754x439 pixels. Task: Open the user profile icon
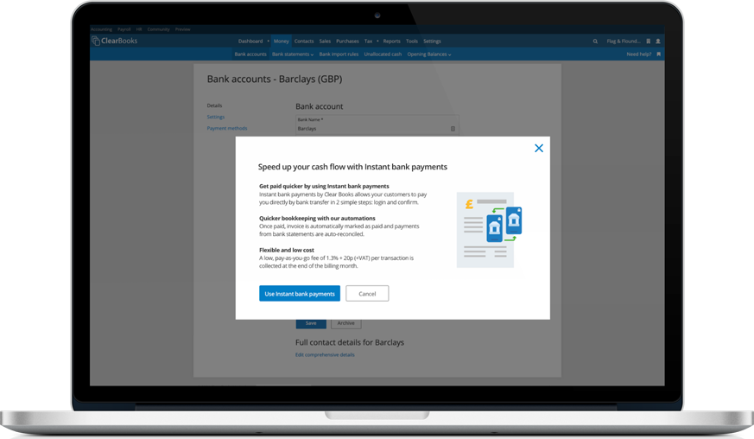(x=658, y=41)
